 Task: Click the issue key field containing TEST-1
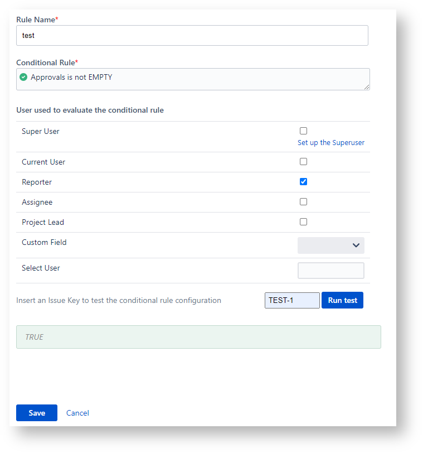pyautogui.click(x=291, y=301)
